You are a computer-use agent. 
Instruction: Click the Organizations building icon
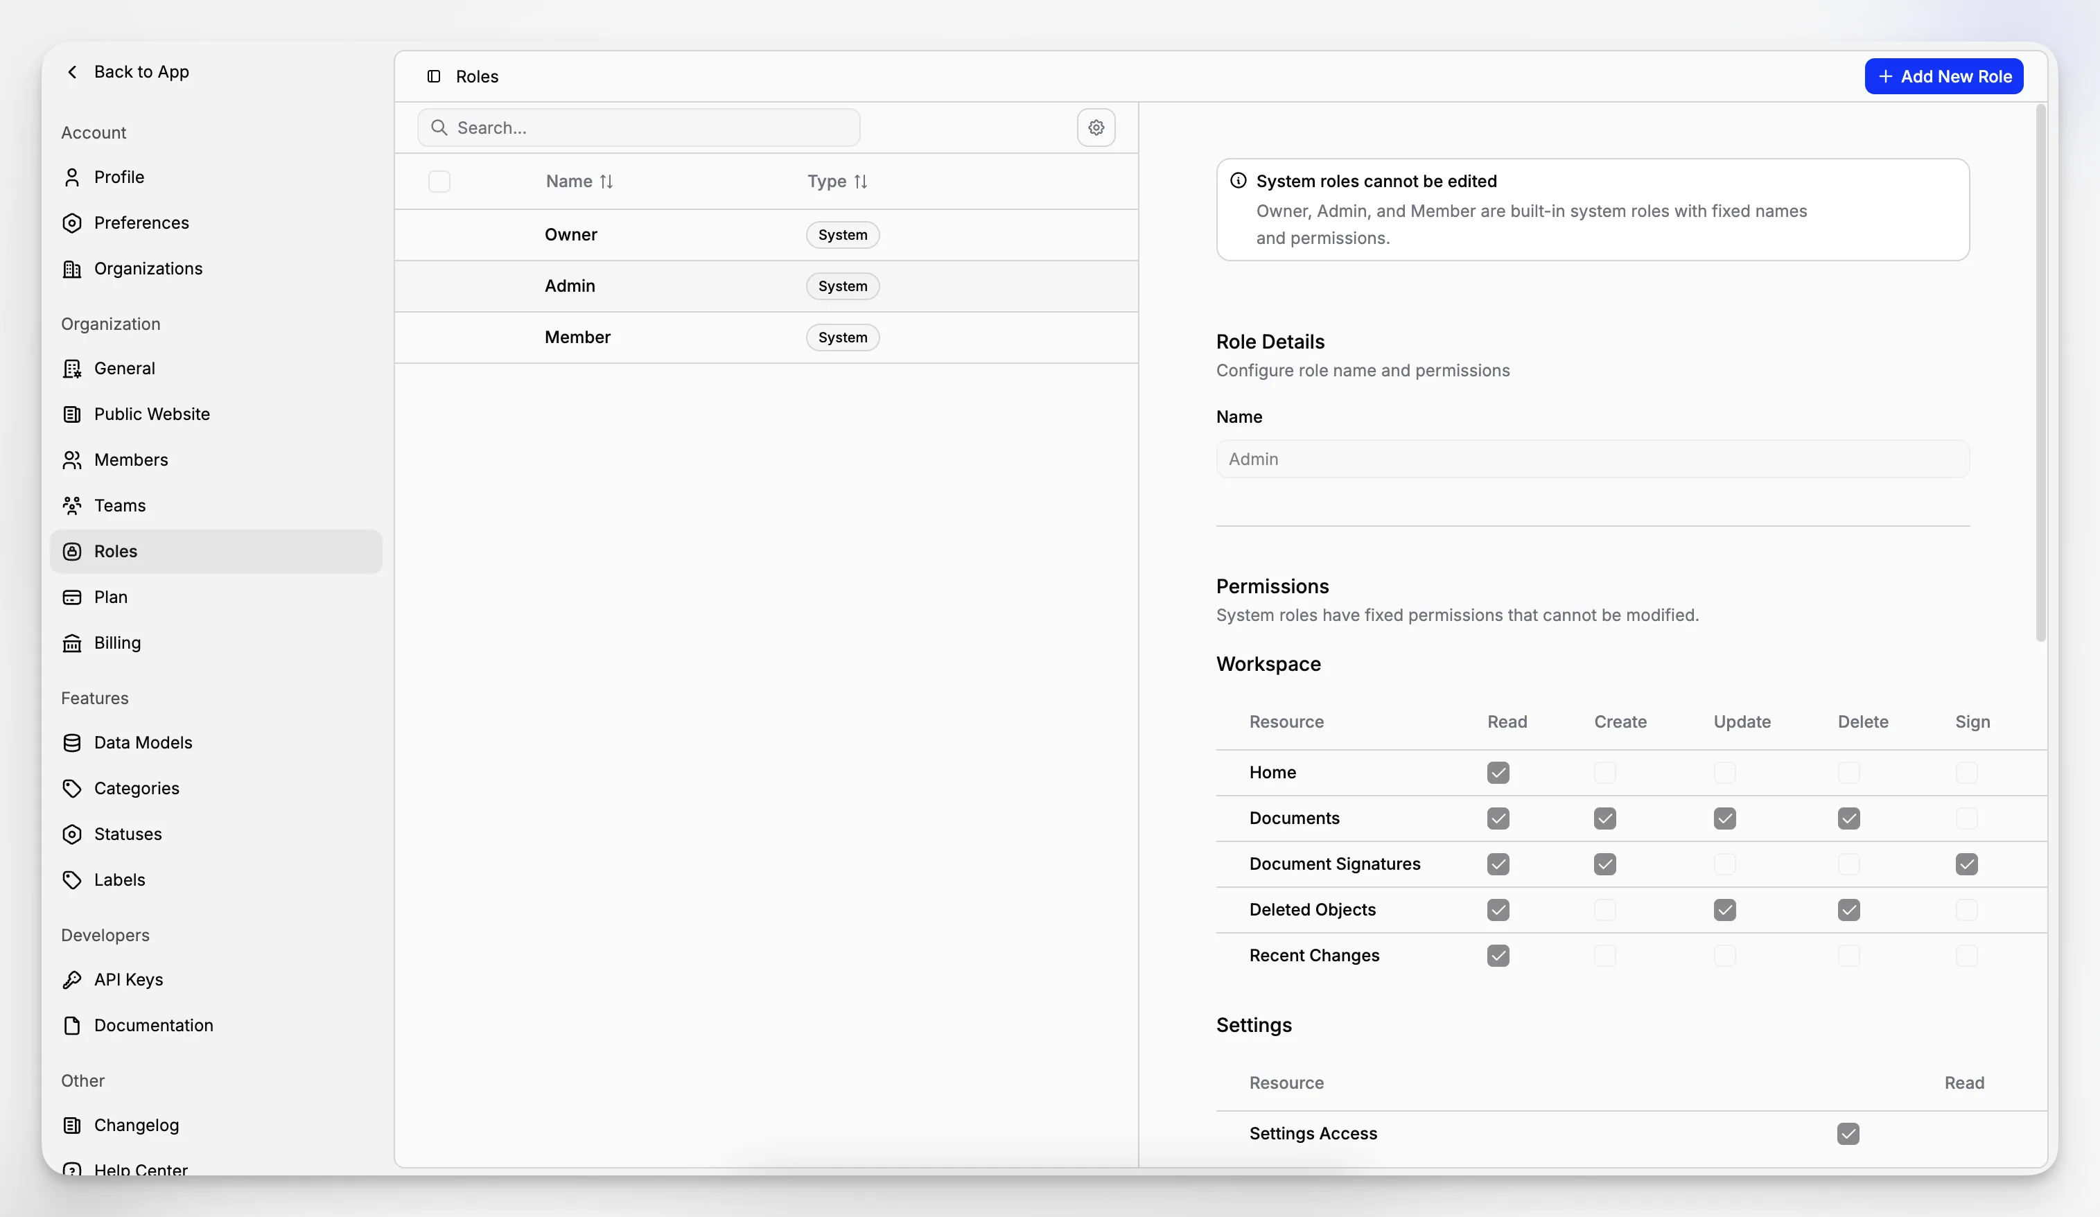coord(73,268)
